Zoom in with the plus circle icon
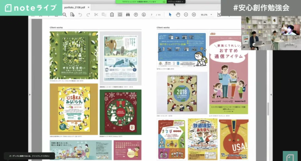301x161 pixels. pos(194,15)
